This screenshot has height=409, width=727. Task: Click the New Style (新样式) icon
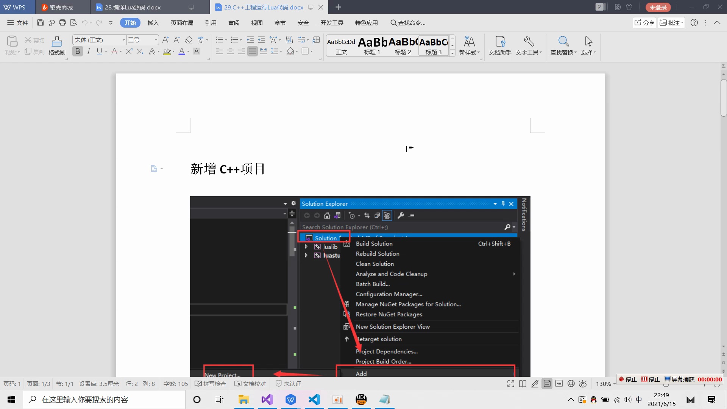(x=469, y=45)
